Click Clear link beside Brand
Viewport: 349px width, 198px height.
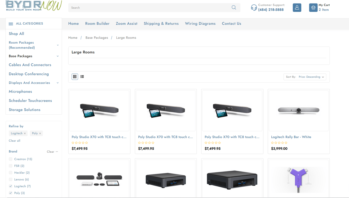click(51, 152)
